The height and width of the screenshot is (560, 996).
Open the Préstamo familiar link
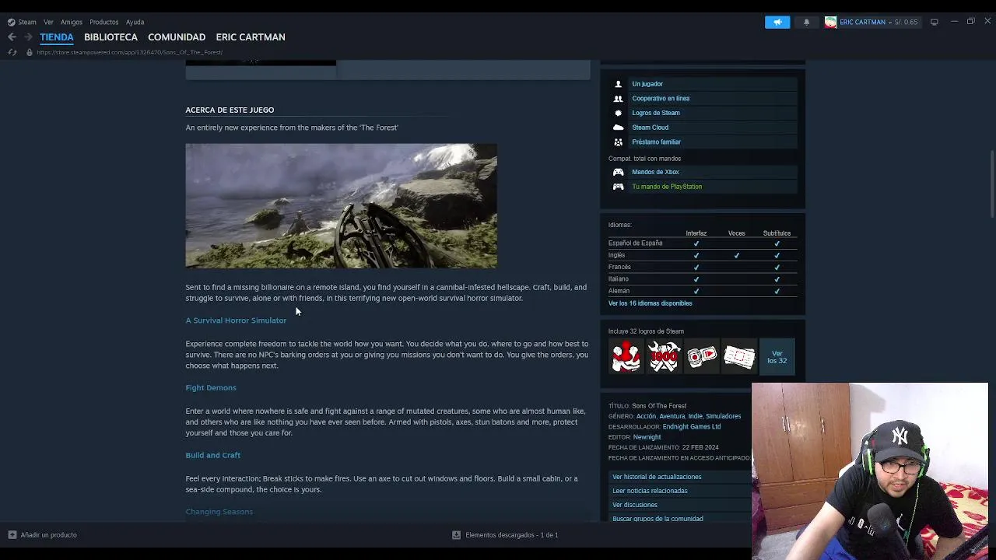point(656,142)
